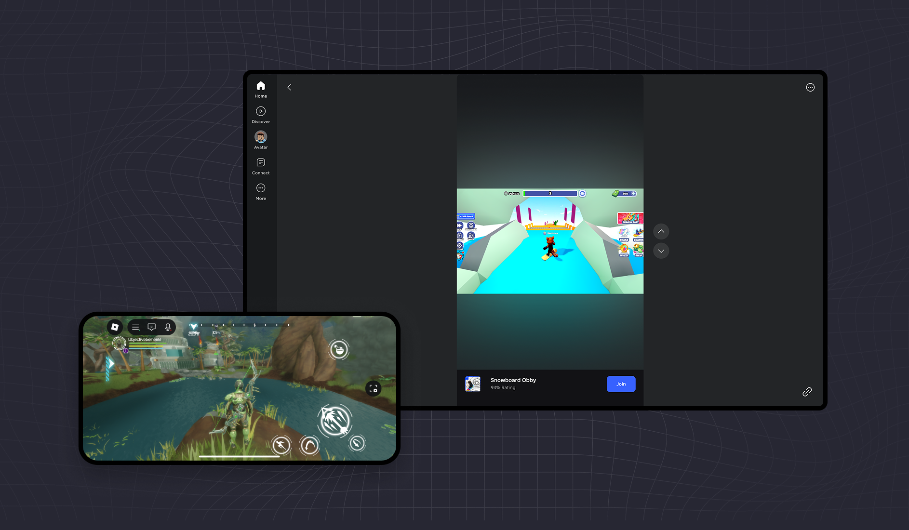Show next experience with down chevron
Image resolution: width=909 pixels, height=530 pixels.
coord(661,251)
